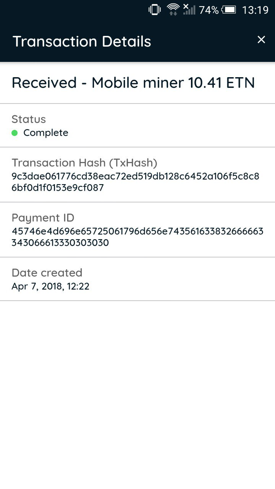Close the Transaction Details screen
The image size is (275, 489).
[x=261, y=40]
